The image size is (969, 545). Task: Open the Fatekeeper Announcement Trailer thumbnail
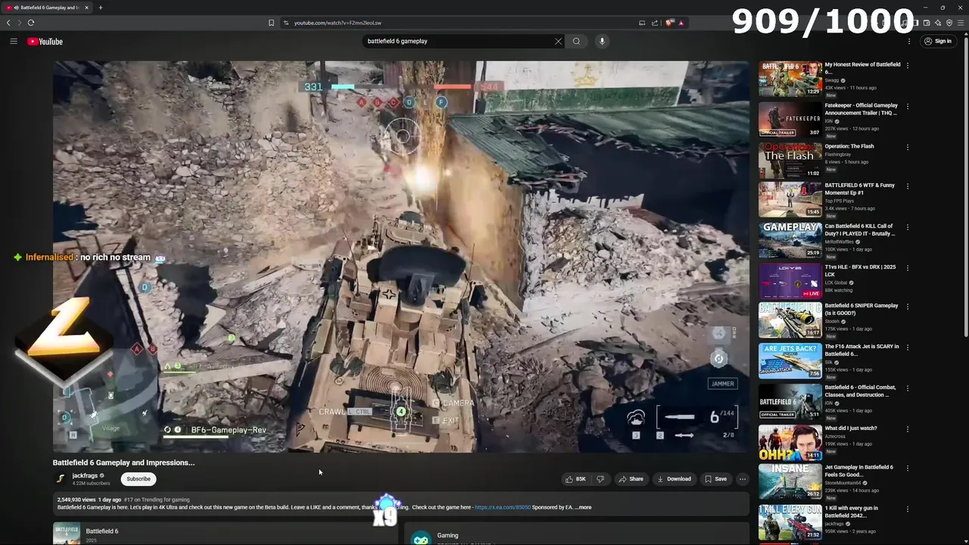[x=790, y=120]
